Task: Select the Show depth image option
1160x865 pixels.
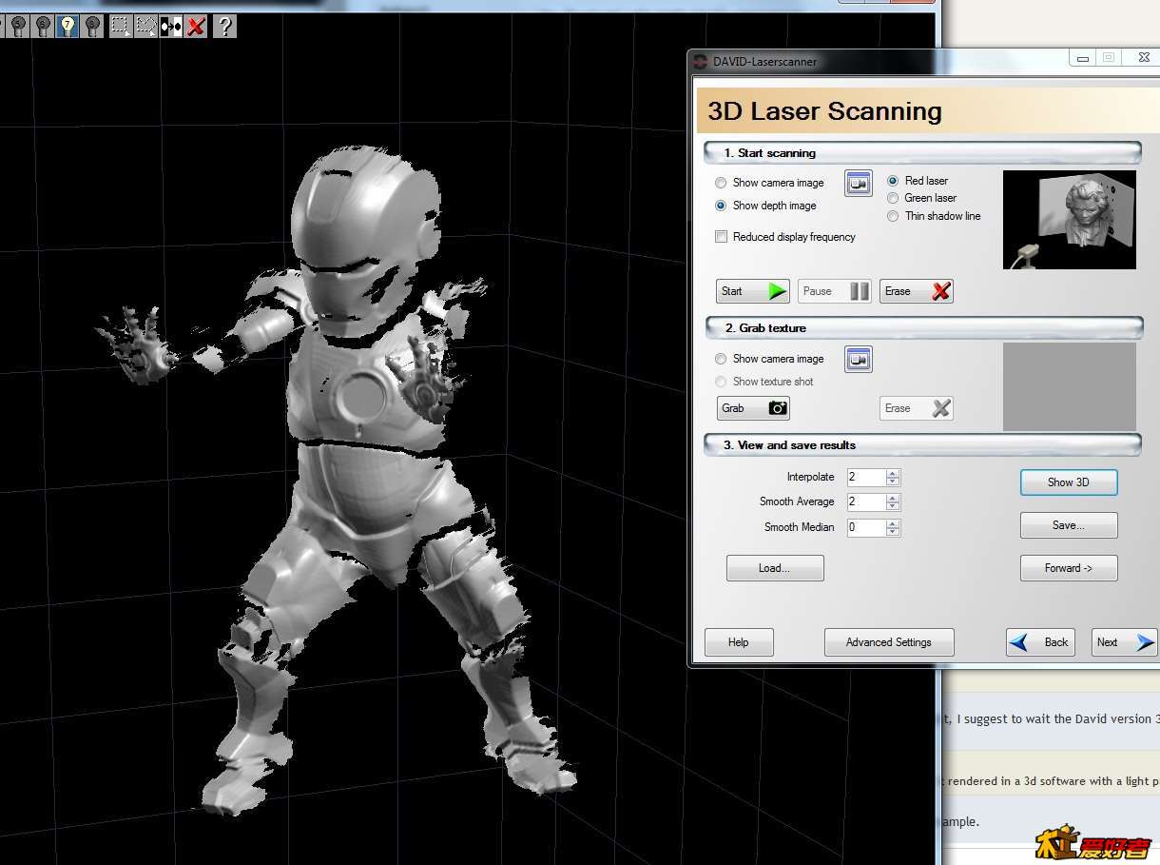Action: [x=721, y=206]
